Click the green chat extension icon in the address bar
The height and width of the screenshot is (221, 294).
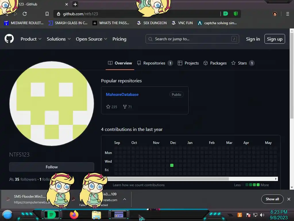tap(226, 14)
